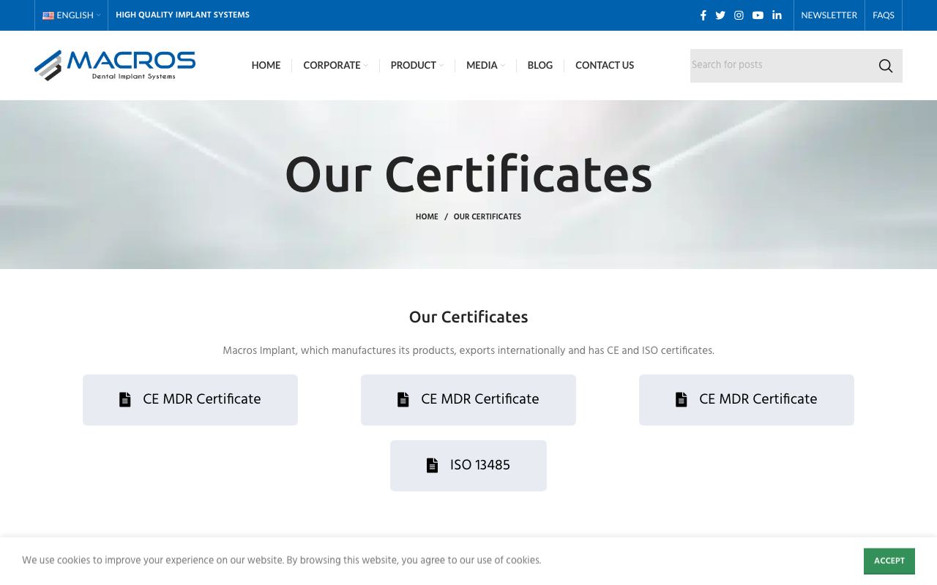Focus the Search for posts field
Screen dimensions: 937x585
(780, 66)
